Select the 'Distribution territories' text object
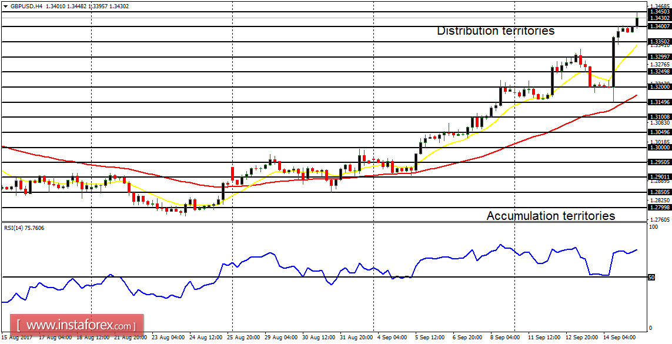672x344 pixels. (496, 31)
